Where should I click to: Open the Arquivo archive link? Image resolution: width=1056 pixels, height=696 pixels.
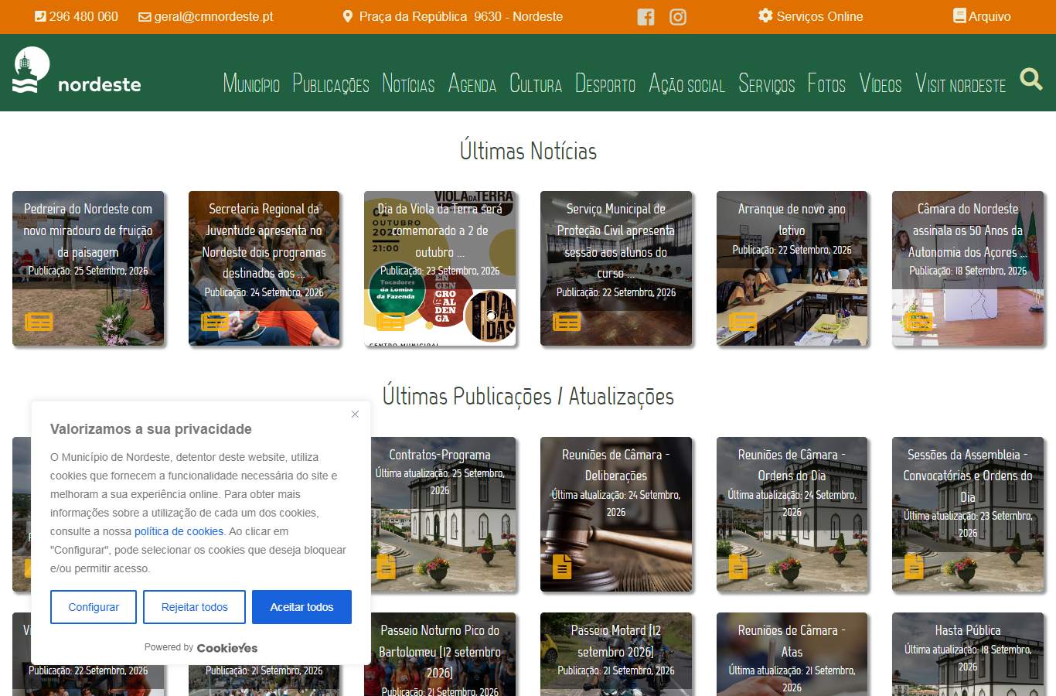[982, 16]
